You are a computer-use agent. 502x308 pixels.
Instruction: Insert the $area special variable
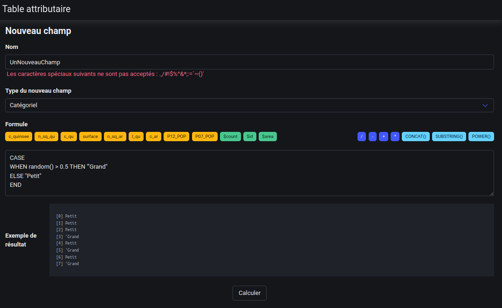[x=268, y=137]
